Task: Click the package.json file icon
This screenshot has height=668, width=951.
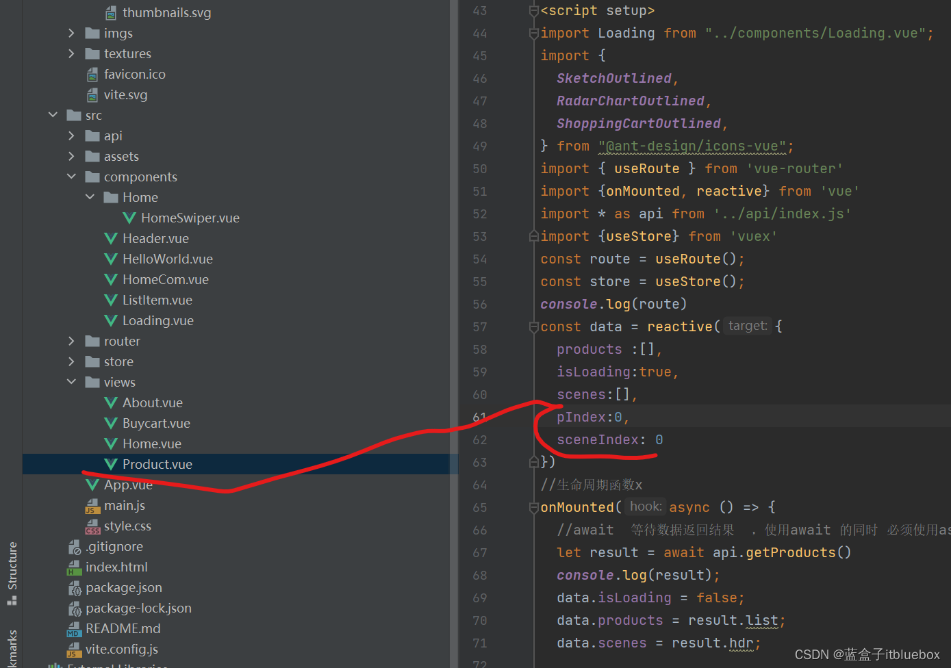Action: pyautogui.click(x=74, y=588)
